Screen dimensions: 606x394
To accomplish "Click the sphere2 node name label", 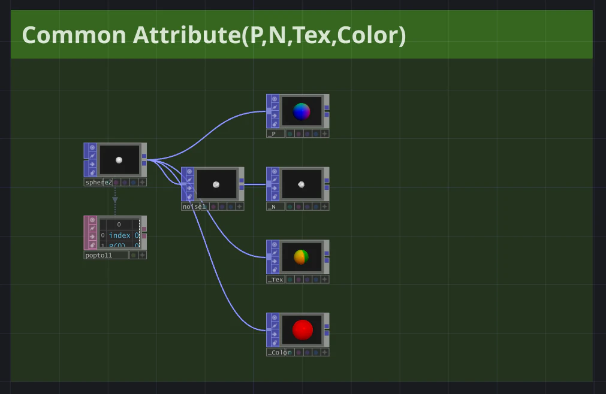I will click(x=98, y=183).
